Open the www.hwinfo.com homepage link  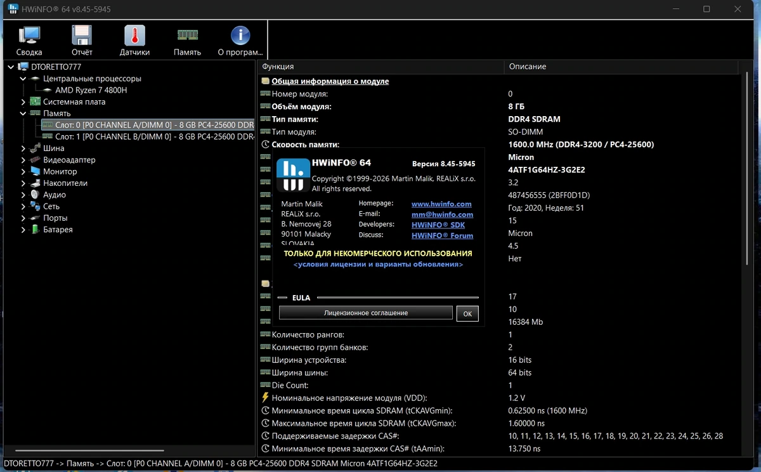[441, 204]
